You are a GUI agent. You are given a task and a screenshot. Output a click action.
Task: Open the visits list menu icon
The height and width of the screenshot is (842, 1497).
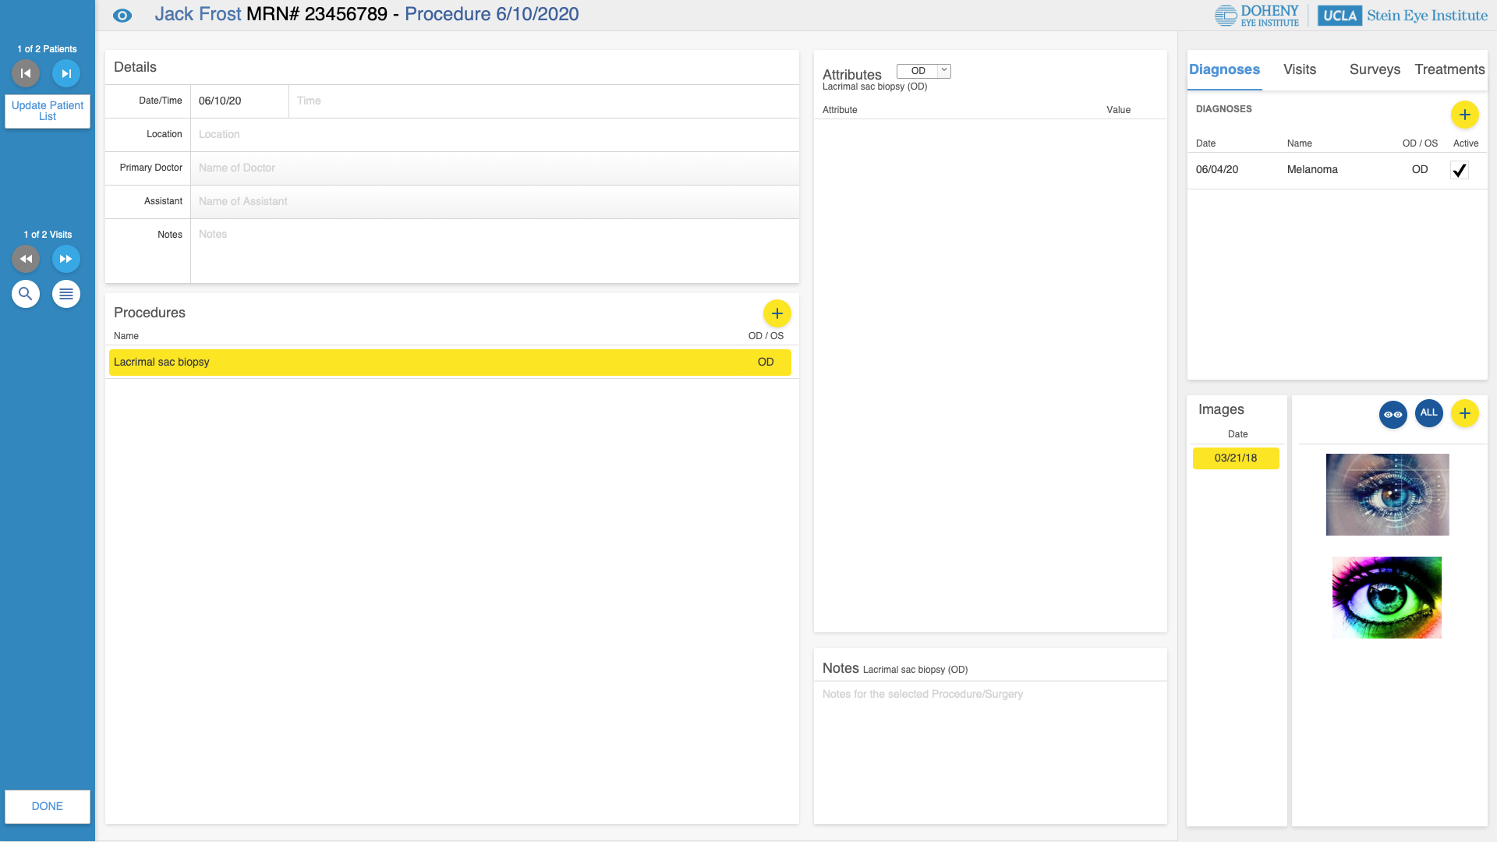(x=66, y=294)
